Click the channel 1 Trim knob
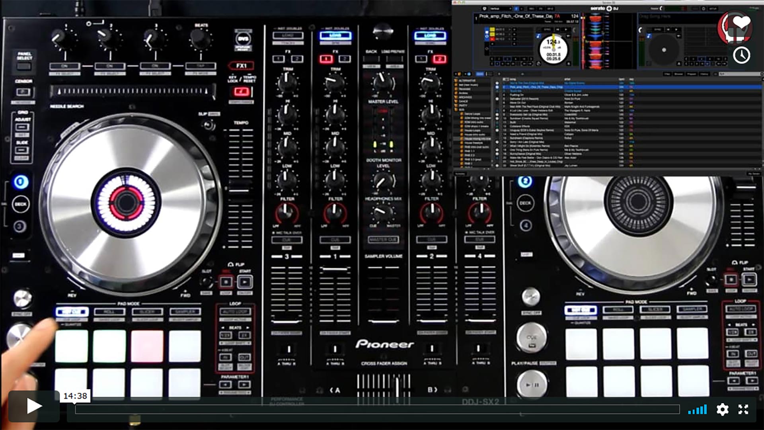 [334, 82]
